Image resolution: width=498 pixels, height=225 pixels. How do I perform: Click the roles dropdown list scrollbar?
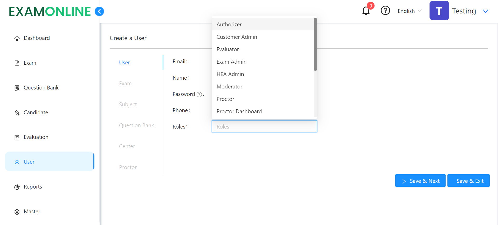point(315,44)
